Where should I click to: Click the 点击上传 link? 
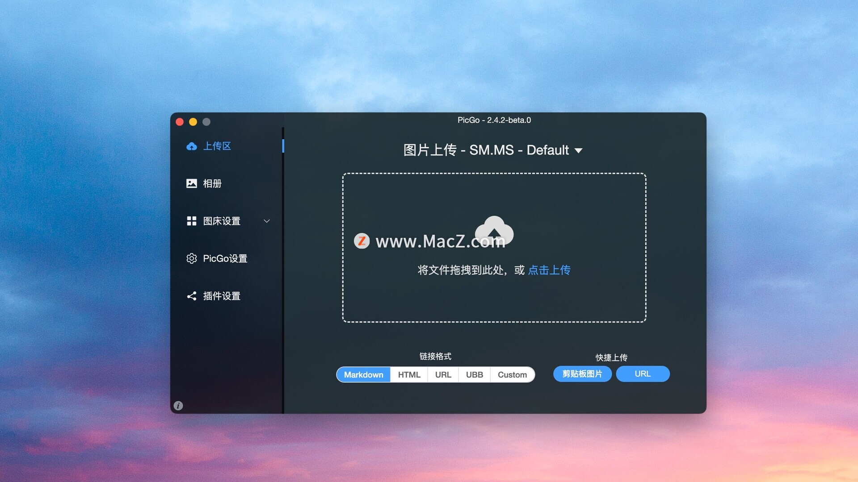[549, 270]
